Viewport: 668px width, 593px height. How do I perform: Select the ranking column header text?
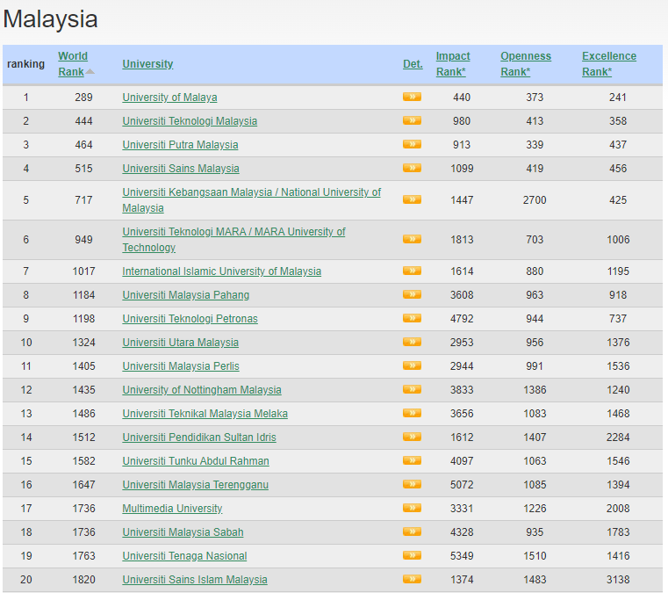tap(25, 64)
